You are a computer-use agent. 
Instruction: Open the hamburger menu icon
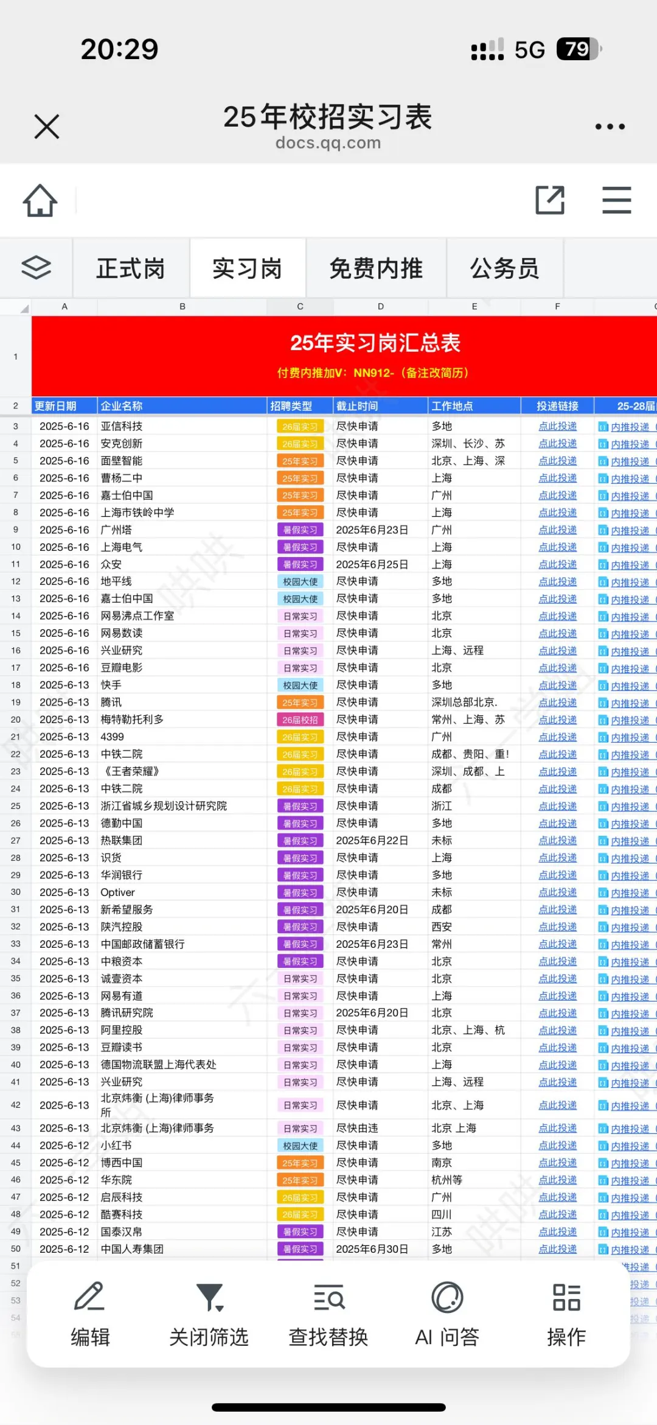[x=616, y=200]
